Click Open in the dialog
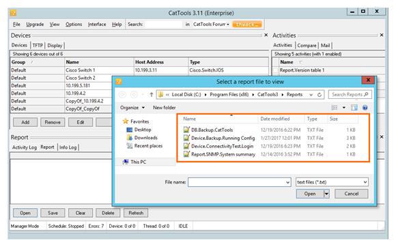 click(x=310, y=194)
